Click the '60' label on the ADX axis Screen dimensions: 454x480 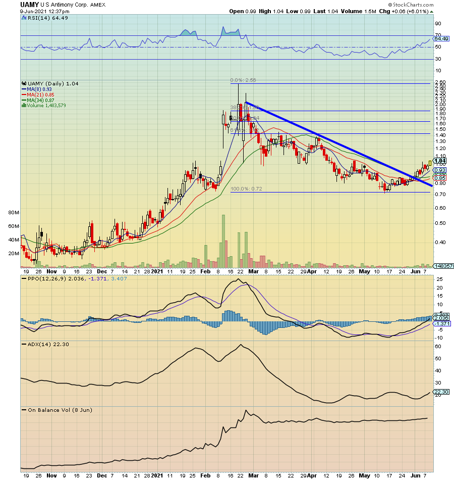click(438, 347)
